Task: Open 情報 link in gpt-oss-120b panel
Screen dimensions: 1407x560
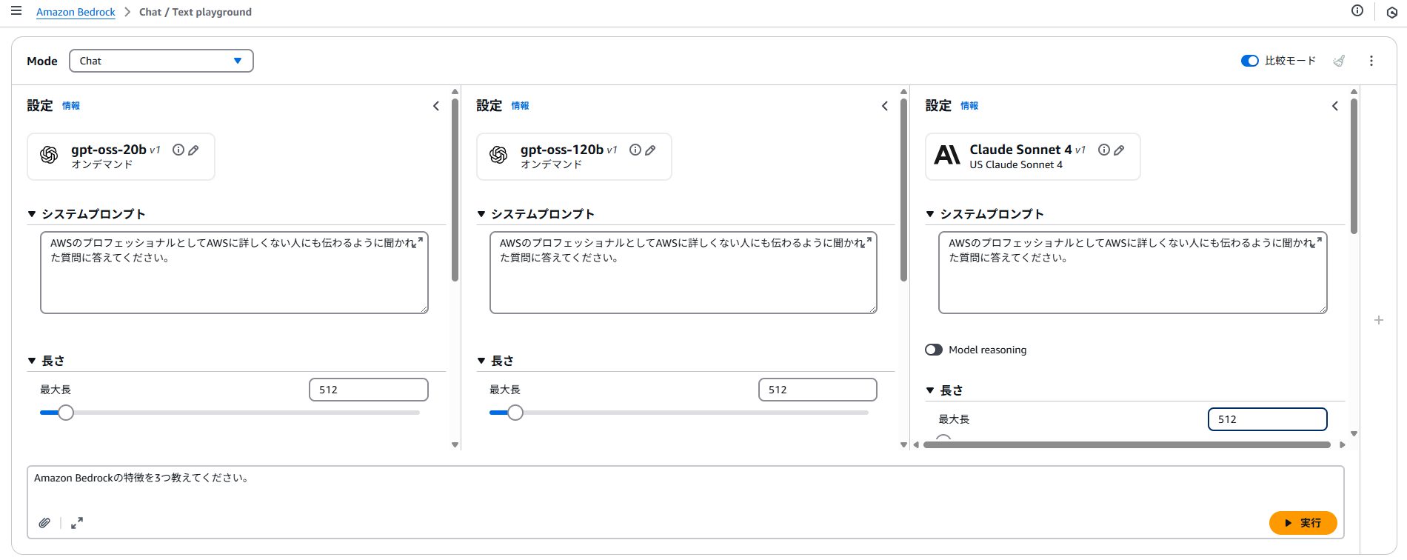Action: (520, 106)
